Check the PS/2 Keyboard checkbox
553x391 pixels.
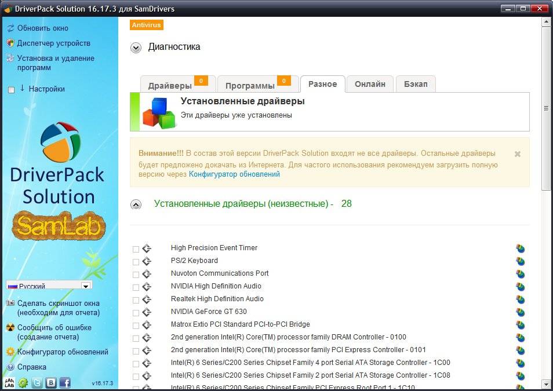[136, 262]
